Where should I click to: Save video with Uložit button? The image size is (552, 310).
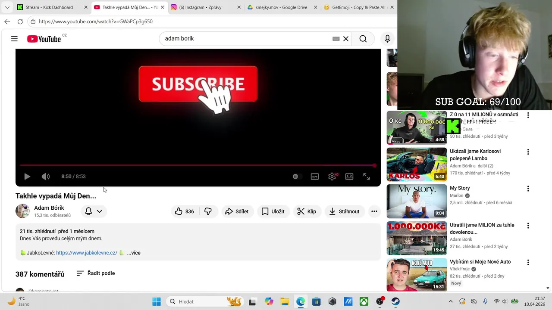pos(273,211)
